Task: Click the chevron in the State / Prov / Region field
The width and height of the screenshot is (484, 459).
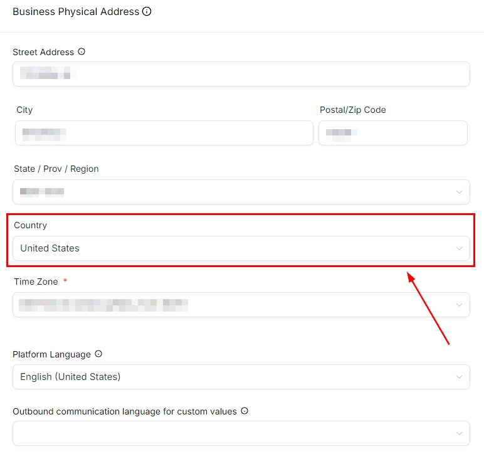Action: tap(459, 192)
